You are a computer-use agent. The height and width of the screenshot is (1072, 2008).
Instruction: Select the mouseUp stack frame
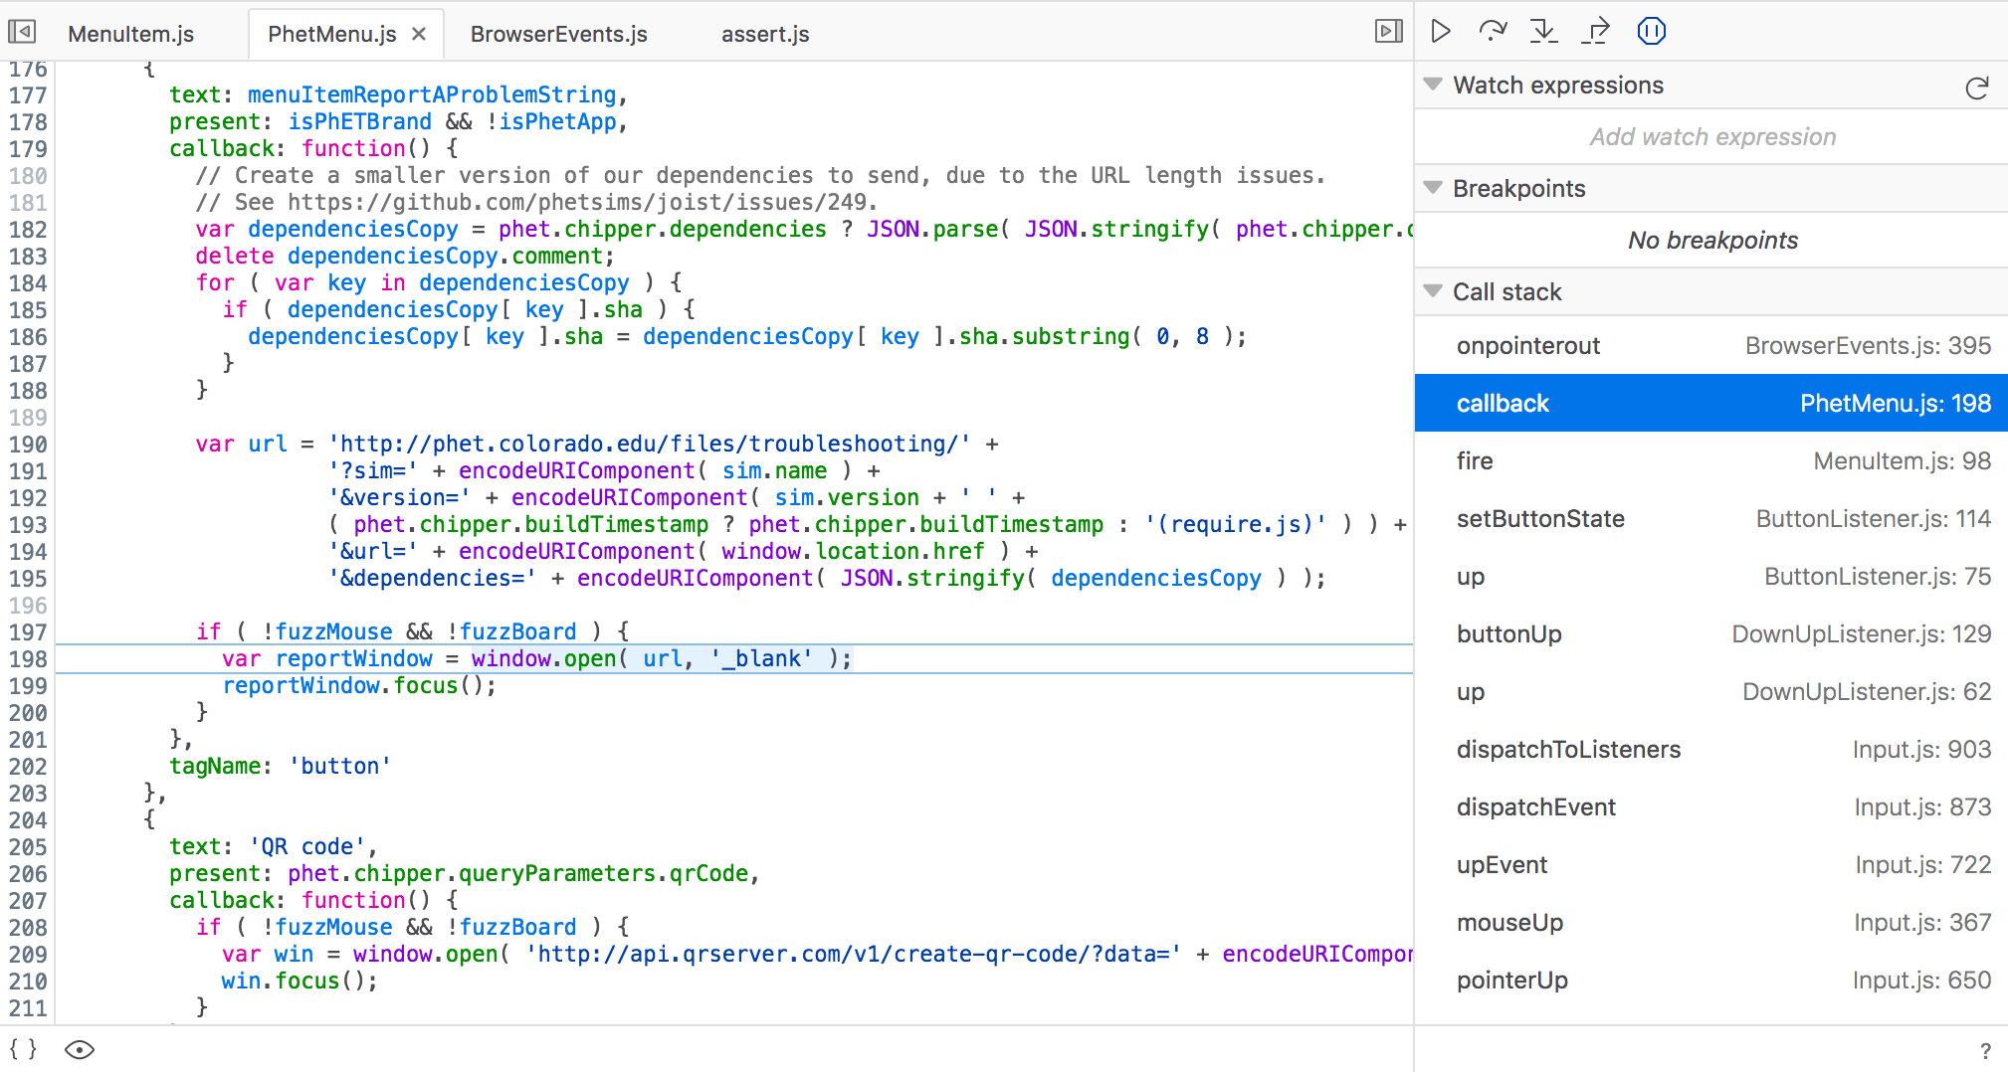pyautogui.click(x=1711, y=922)
